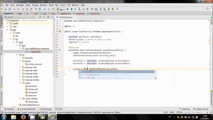Collapse the res folder arrow
This screenshot has height=120, width=213.
tap(17, 55)
